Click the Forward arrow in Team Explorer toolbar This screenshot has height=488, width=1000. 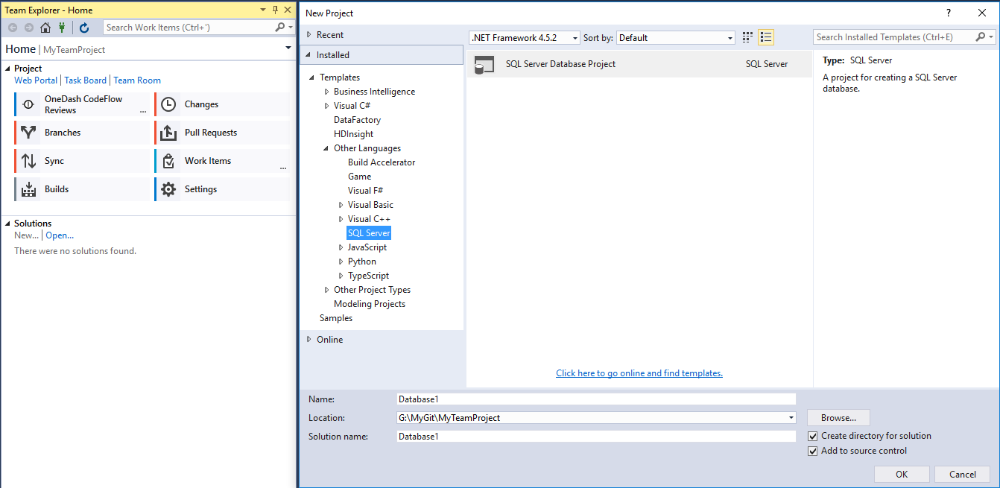point(29,28)
